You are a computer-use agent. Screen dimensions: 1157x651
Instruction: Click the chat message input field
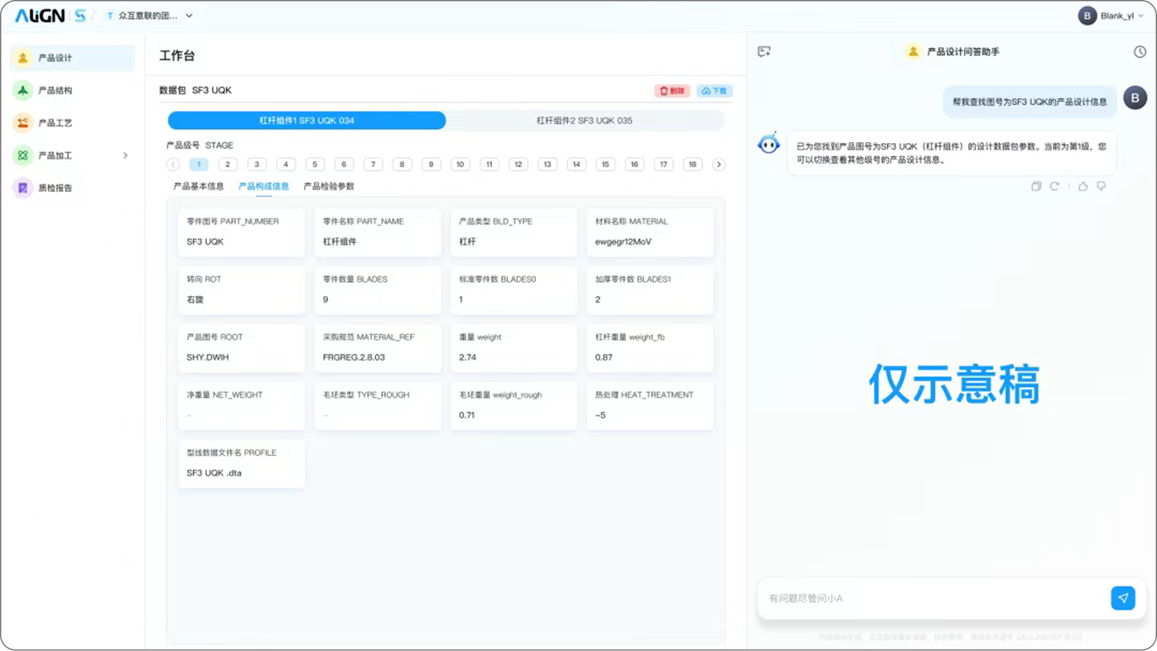click(932, 598)
